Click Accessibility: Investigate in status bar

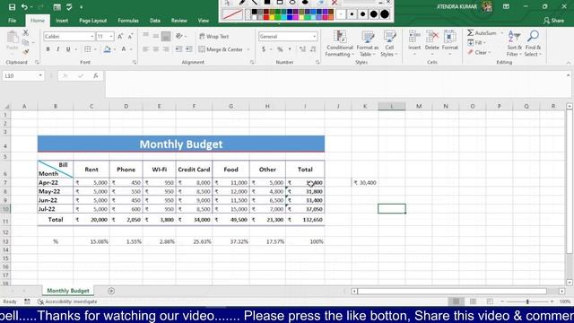point(68,301)
